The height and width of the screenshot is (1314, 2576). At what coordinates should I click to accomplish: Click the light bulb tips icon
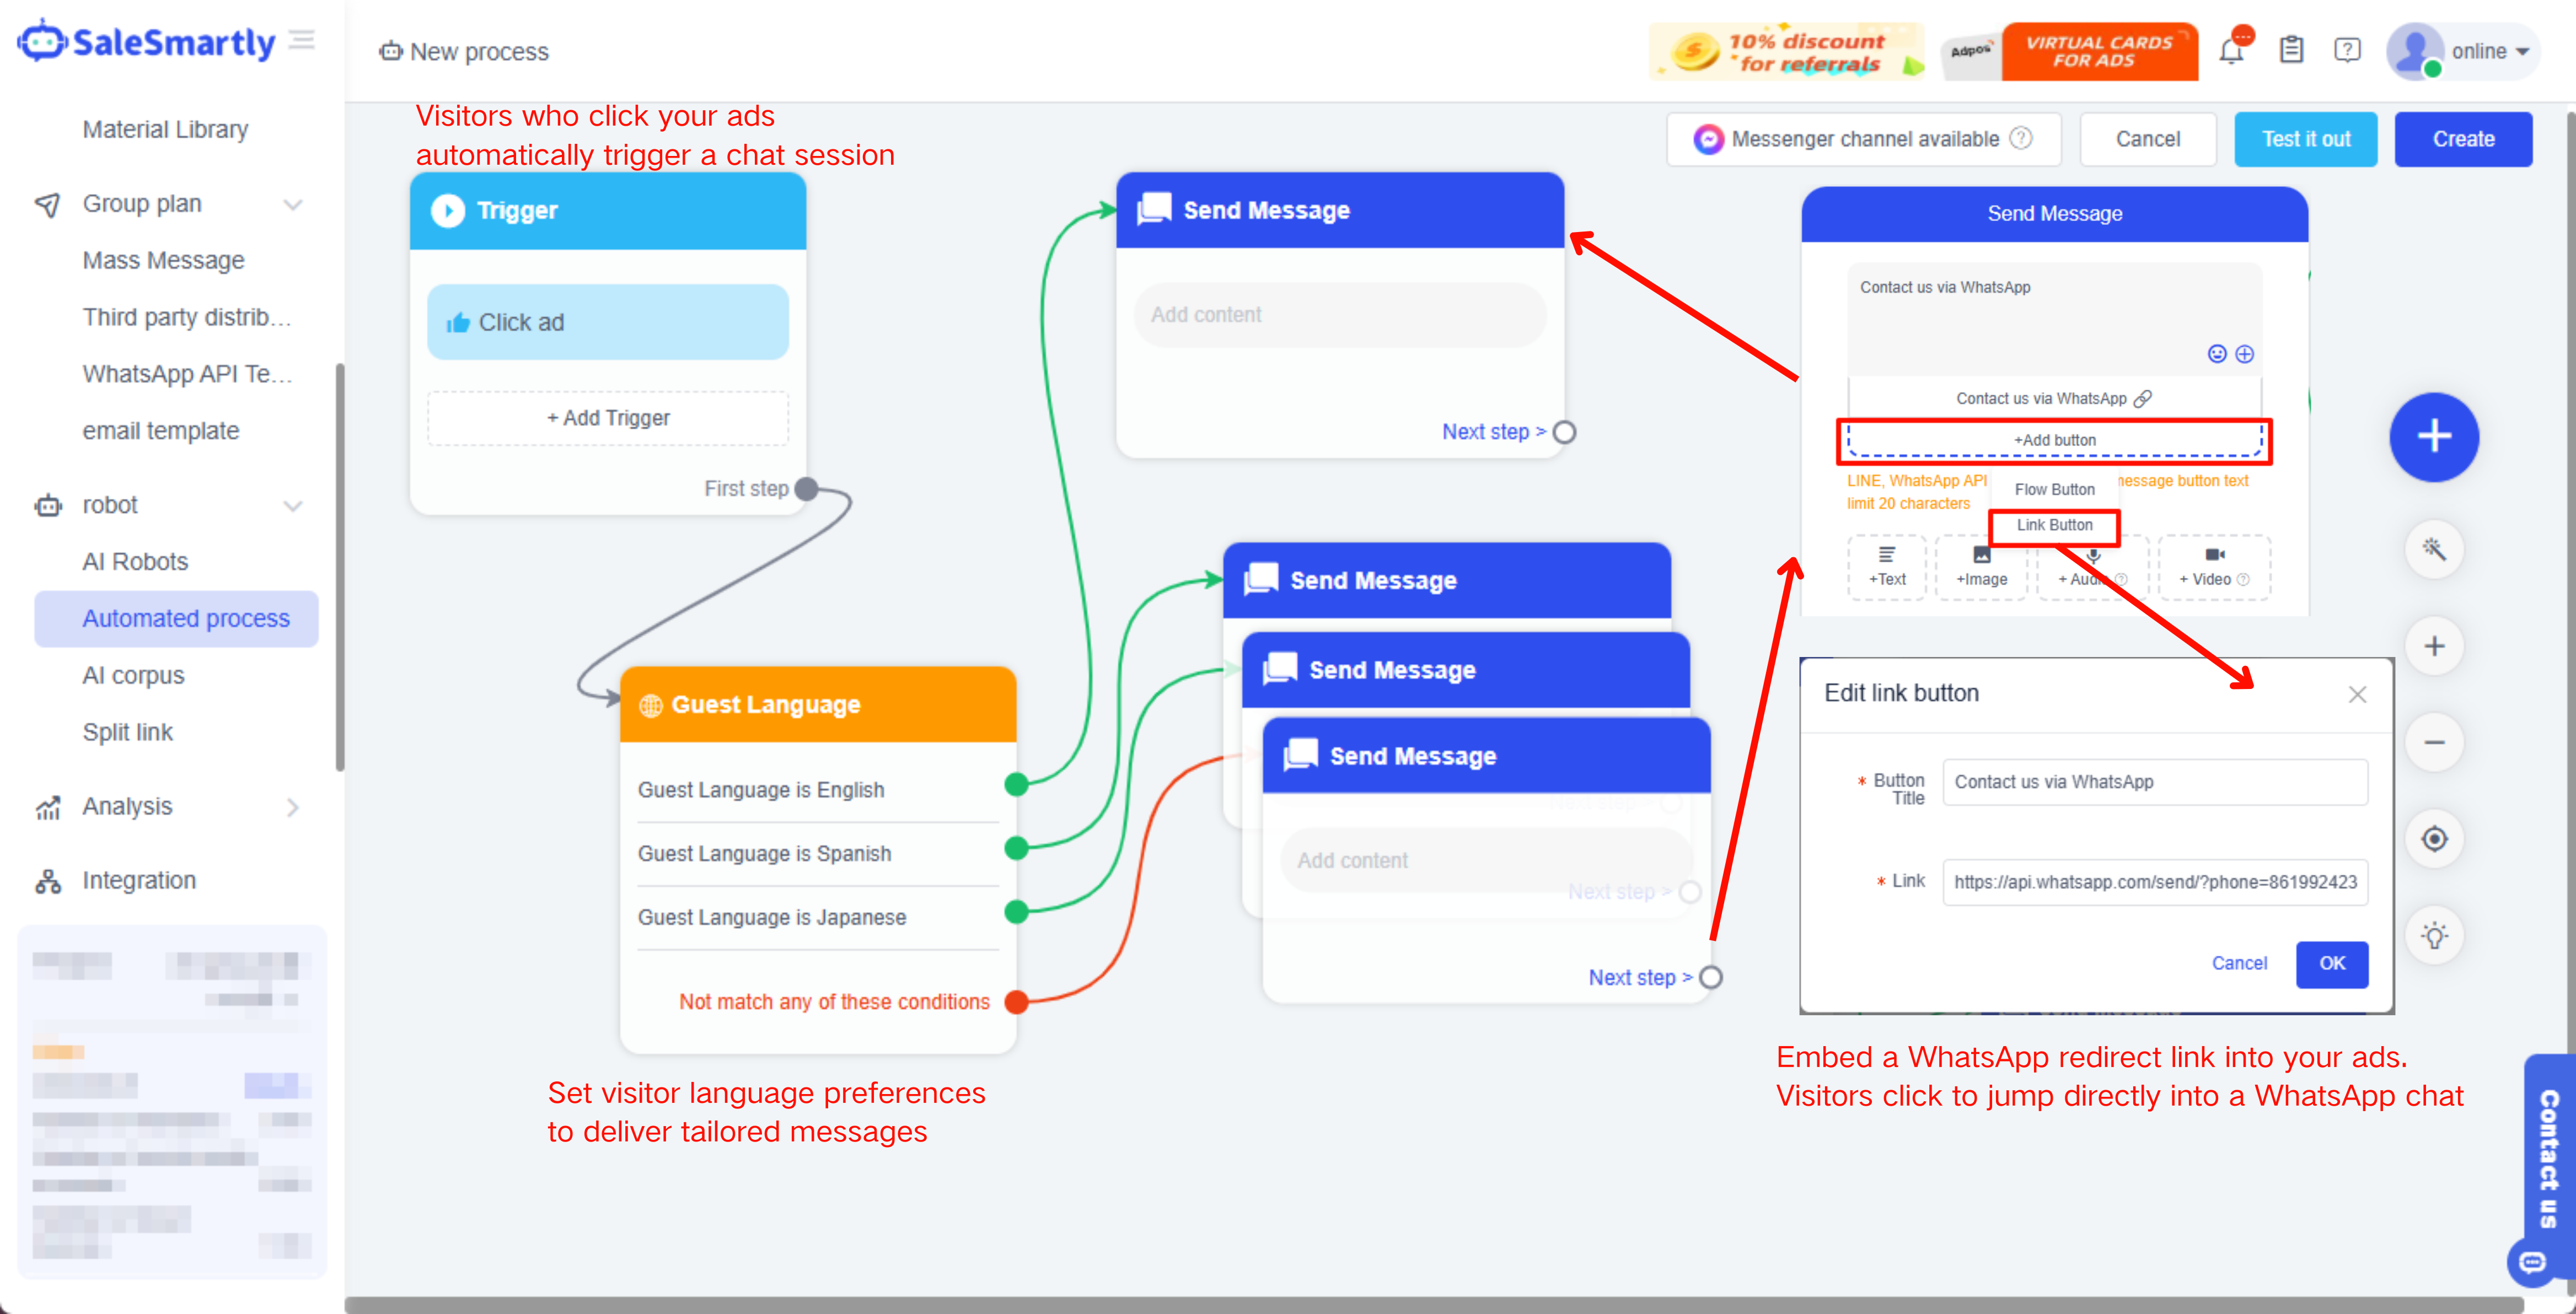click(x=2434, y=936)
